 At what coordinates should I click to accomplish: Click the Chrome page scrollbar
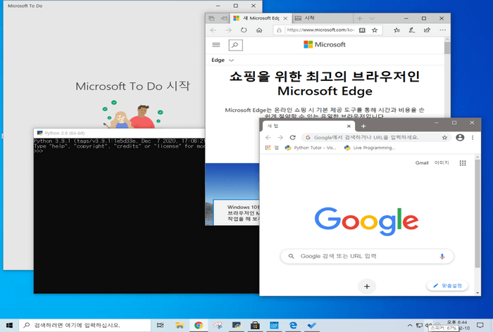(478, 214)
